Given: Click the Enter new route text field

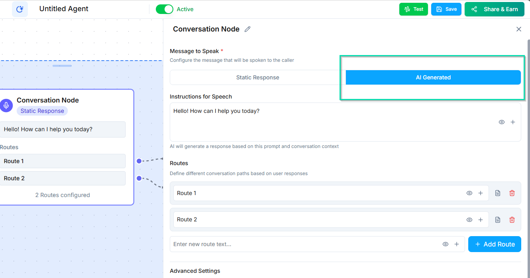Looking at the screenshot, I should pyautogui.click(x=279, y=244).
